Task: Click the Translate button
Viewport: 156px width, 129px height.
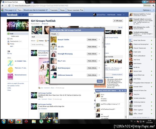Action: [x=54, y=10]
